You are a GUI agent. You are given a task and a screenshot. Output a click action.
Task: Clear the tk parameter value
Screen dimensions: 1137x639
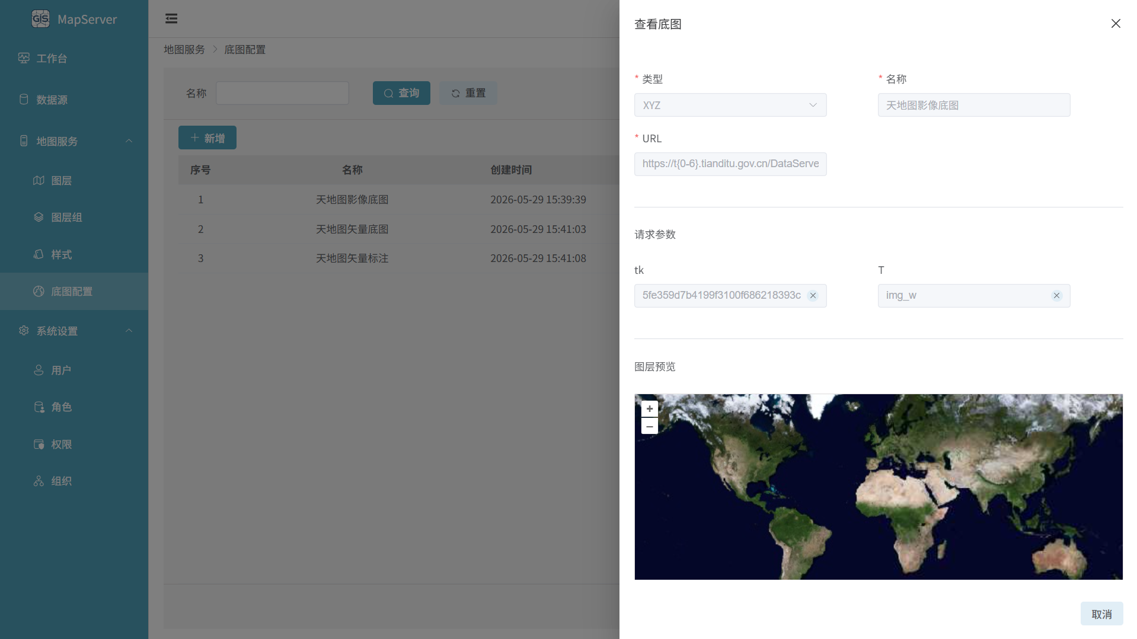click(x=813, y=296)
